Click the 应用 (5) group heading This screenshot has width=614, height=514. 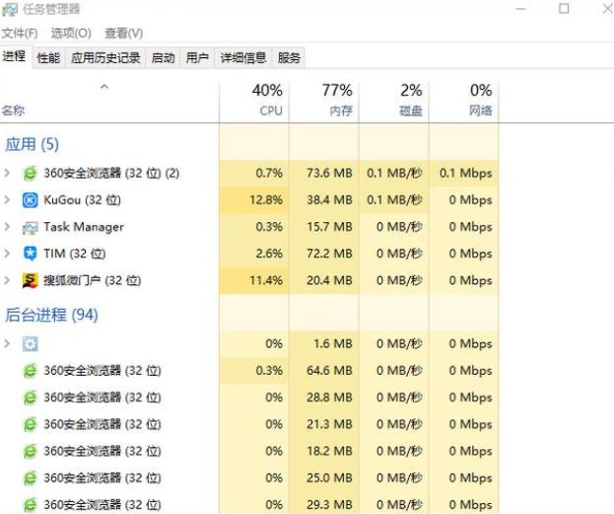(33, 144)
